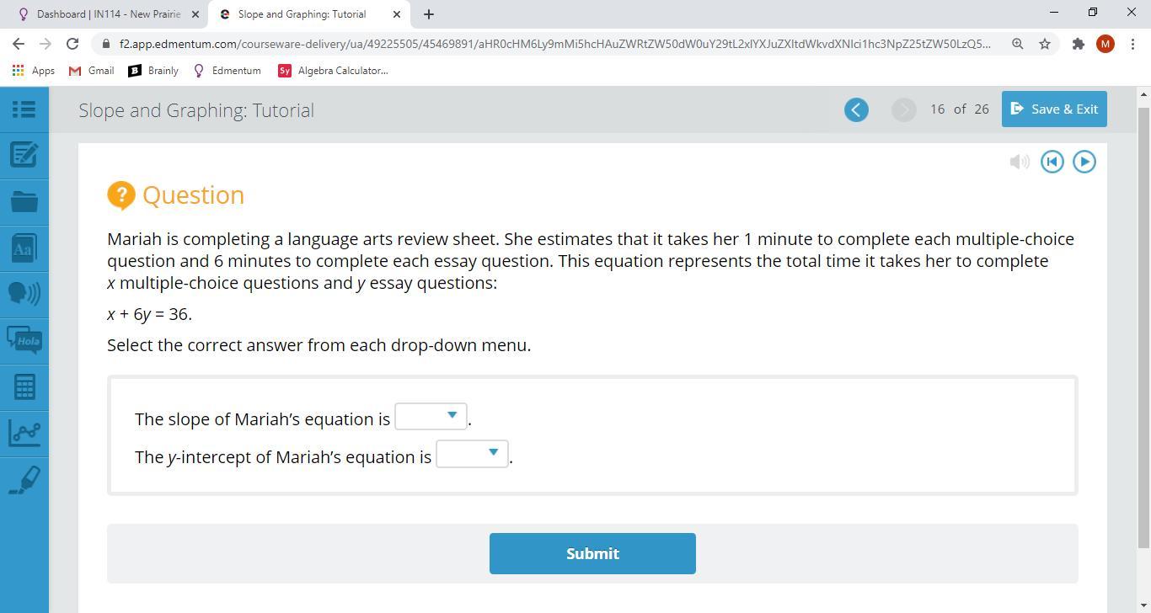1151x613 pixels.
Task: Click the skip back audio control
Action: coord(1052,162)
